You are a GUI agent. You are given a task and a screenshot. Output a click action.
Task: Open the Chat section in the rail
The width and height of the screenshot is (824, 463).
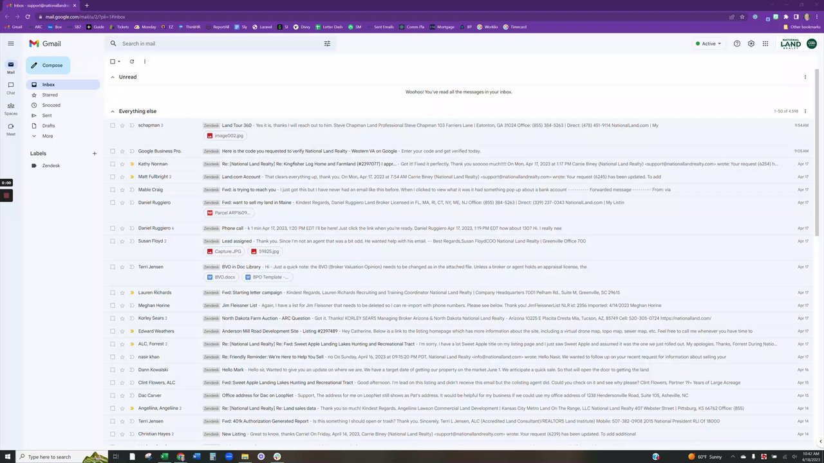[x=11, y=88]
